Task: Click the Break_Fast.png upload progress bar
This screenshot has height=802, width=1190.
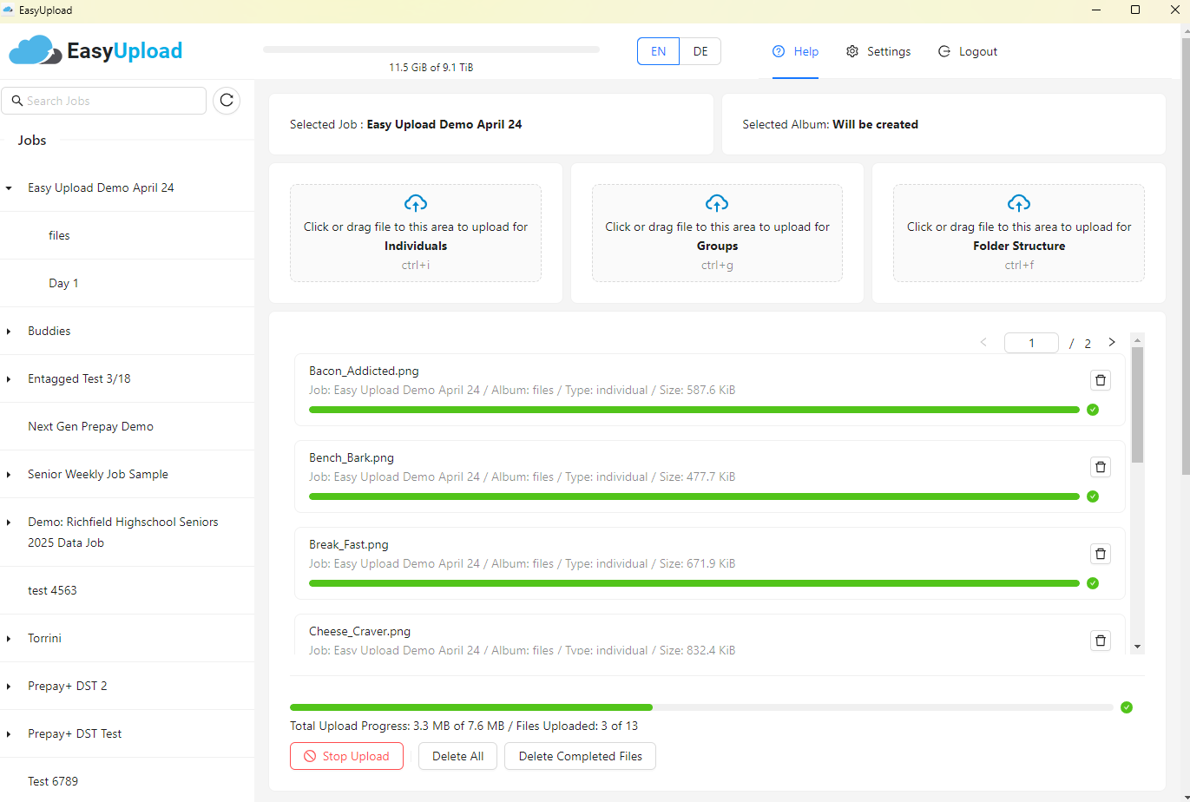Action: [x=694, y=583]
